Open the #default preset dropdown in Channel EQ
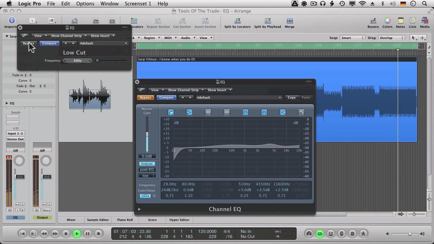Image resolution: width=434 pixels, height=244 pixels. [239, 98]
